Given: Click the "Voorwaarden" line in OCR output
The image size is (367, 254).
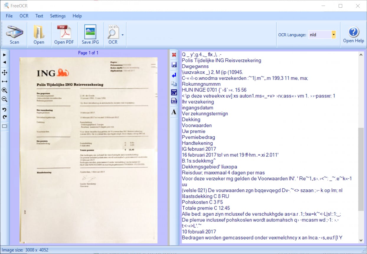Looking at the screenshot, I should click(197, 125).
